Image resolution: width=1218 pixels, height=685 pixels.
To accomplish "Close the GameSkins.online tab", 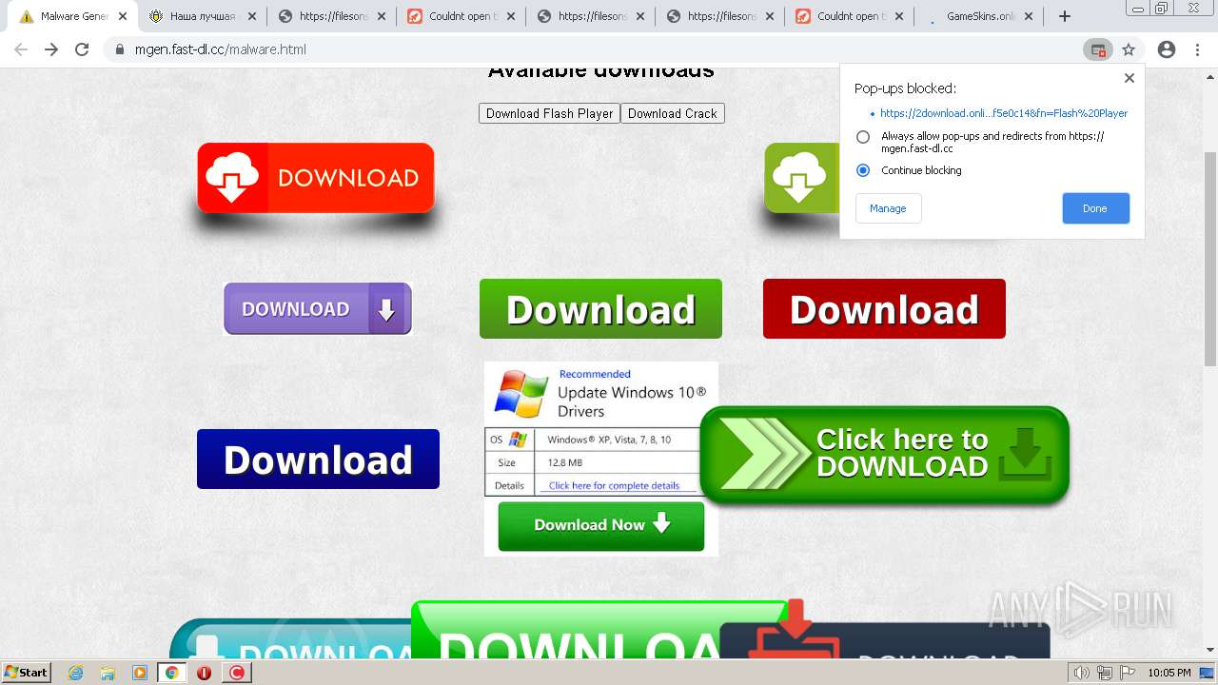I will 1029,16.
